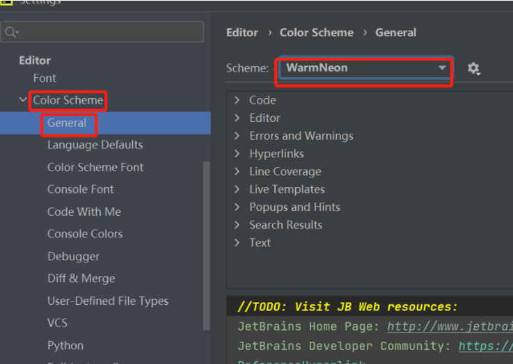
Task: Open VCS color settings
Action: click(x=57, y=323)
